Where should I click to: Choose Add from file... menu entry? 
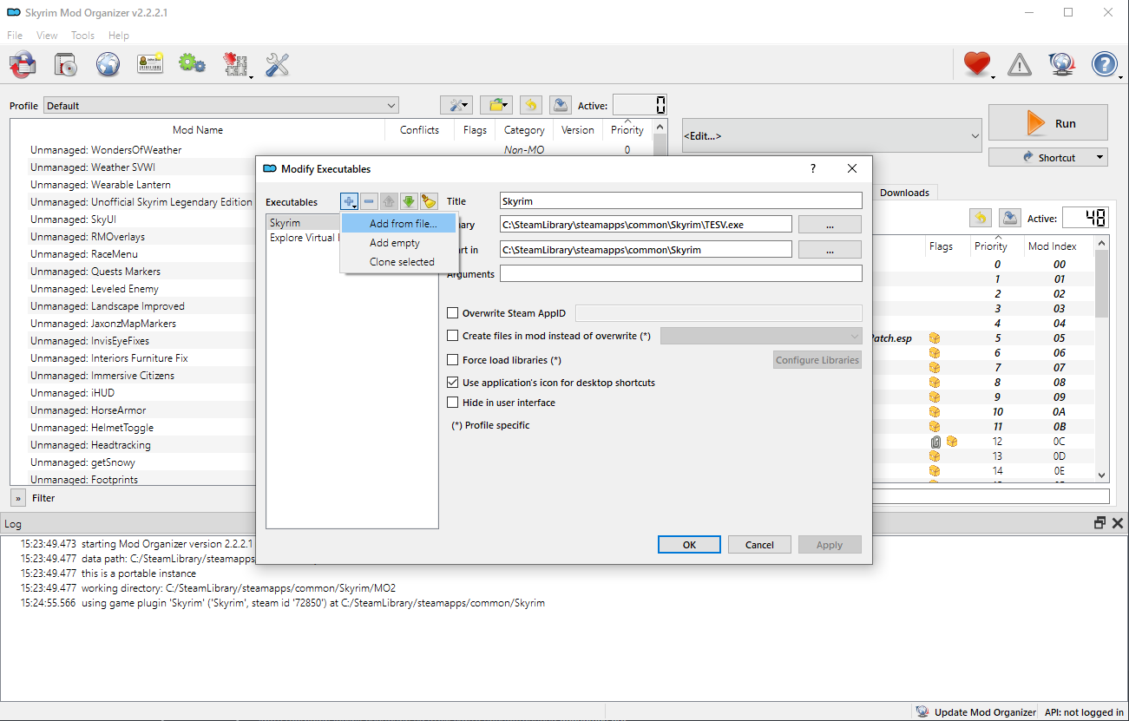pos(398,224)
